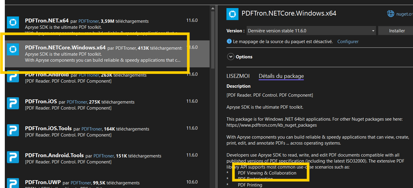The width and height of the screenshot is (413, 188).
Task: Click the PDFTroner author link for PDFTron.NET.x64
Action: [x=89, y=21]
